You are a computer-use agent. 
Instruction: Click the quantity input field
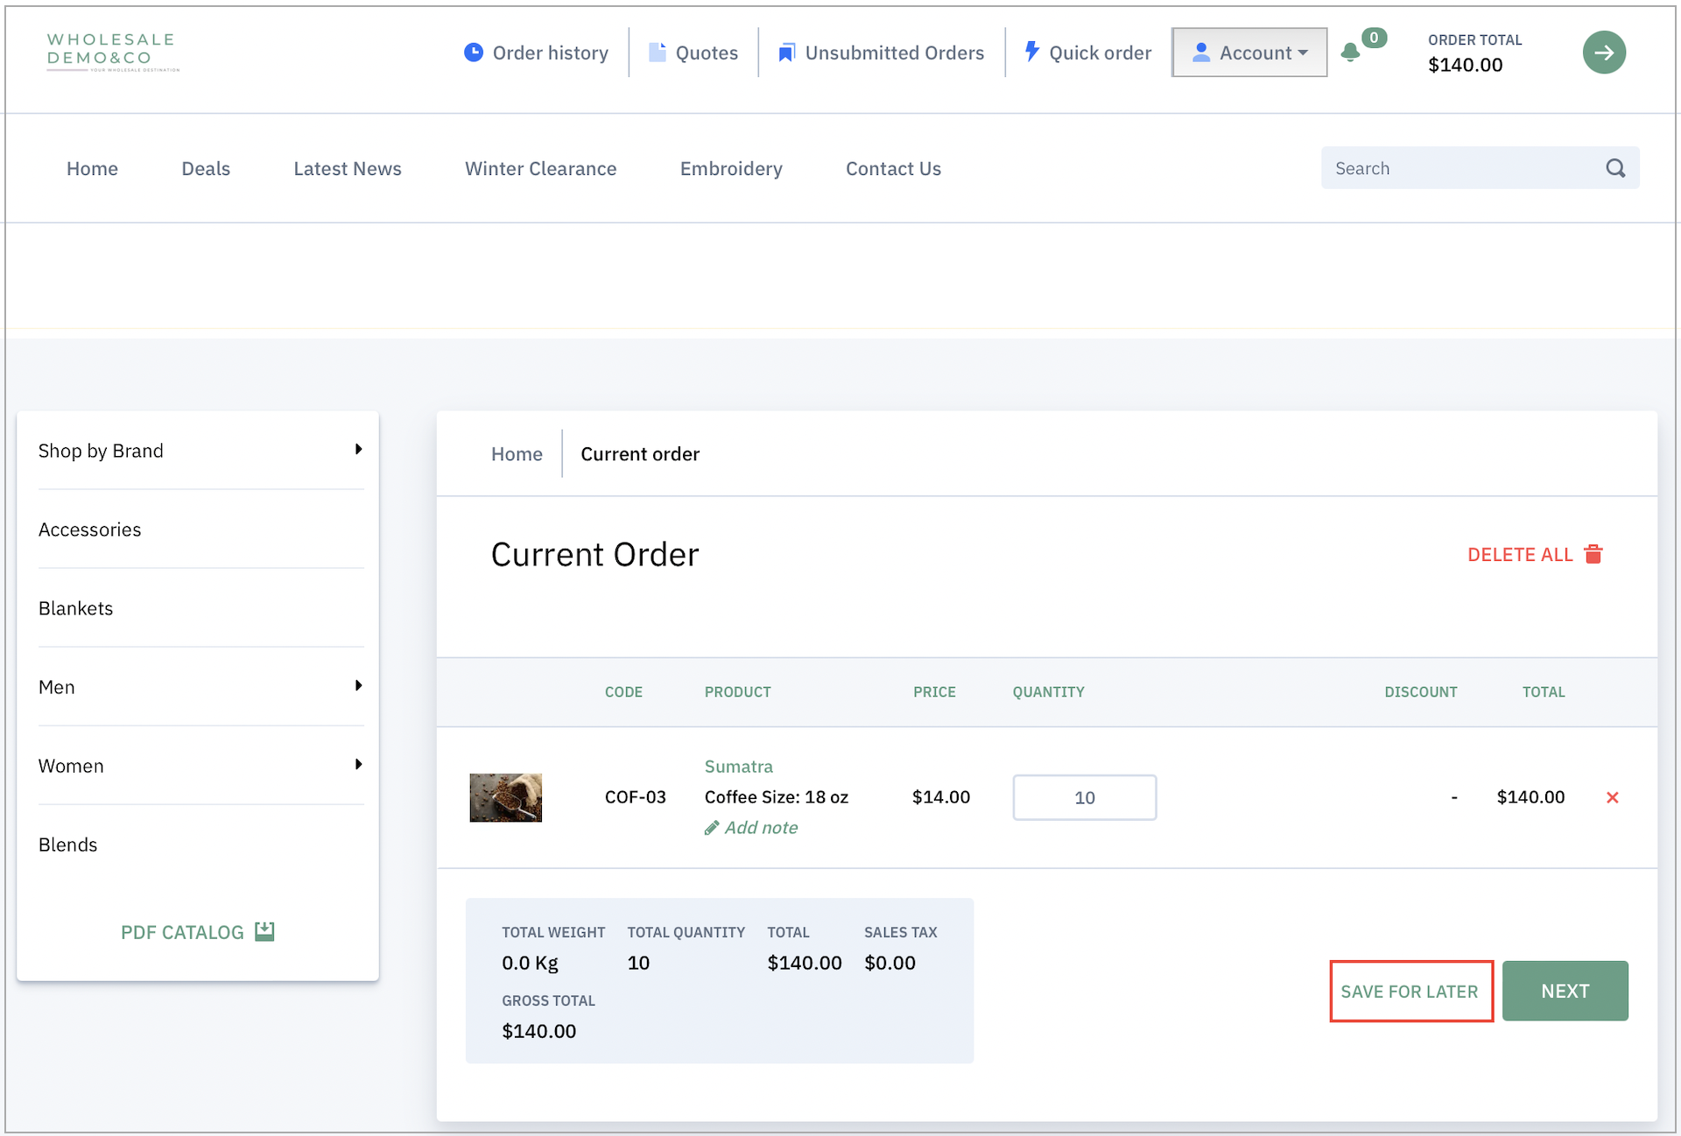click(1084, 797)
